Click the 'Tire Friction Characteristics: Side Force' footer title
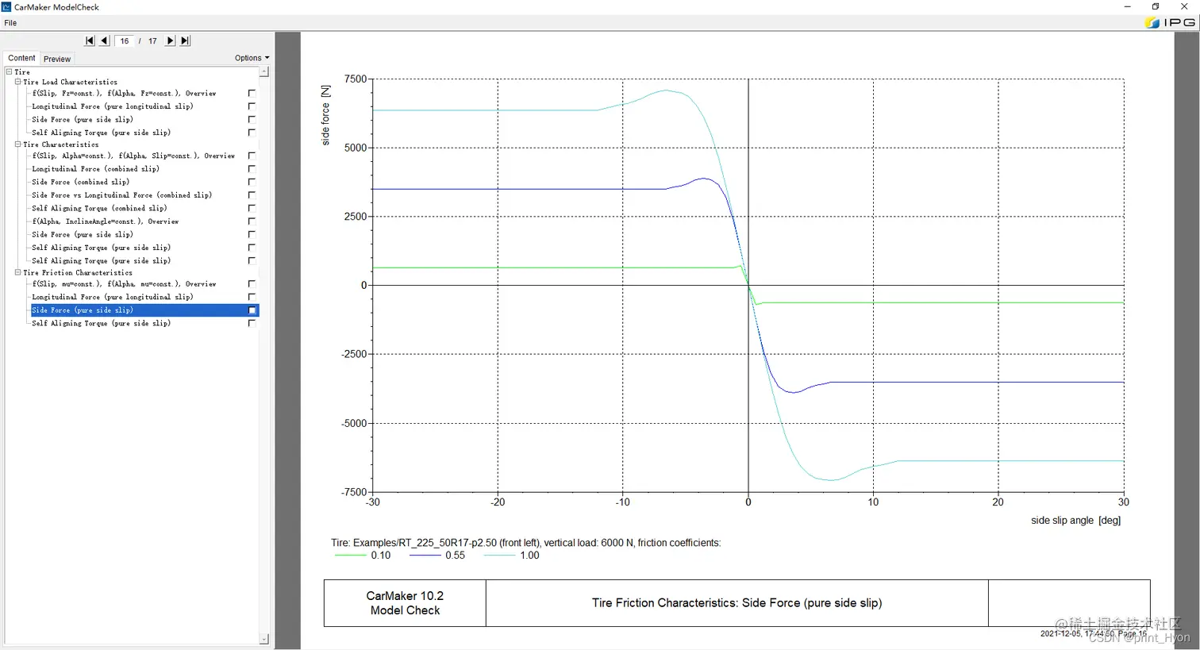This screenshot has height=650, width=1200. (x=737, y=603)
